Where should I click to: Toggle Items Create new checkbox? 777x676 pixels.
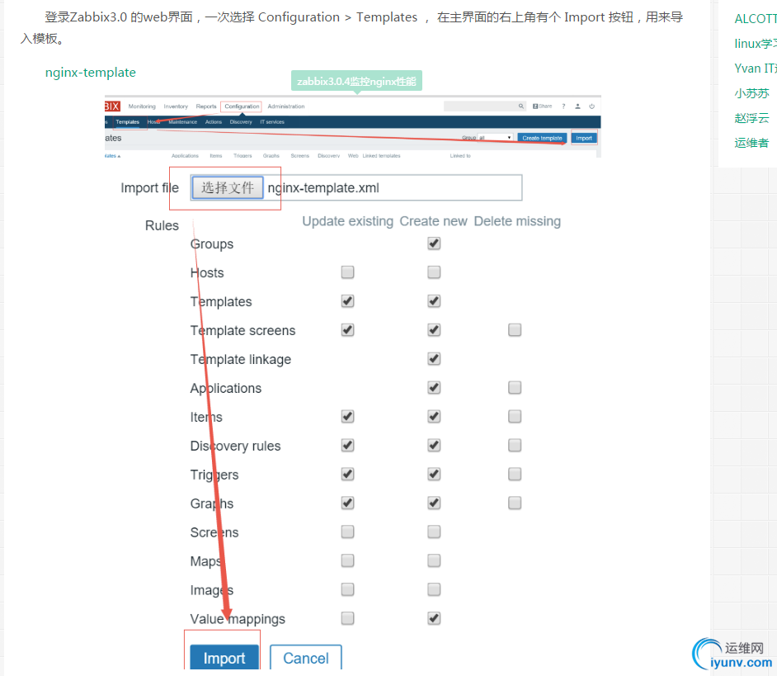[x=434, y=417]
